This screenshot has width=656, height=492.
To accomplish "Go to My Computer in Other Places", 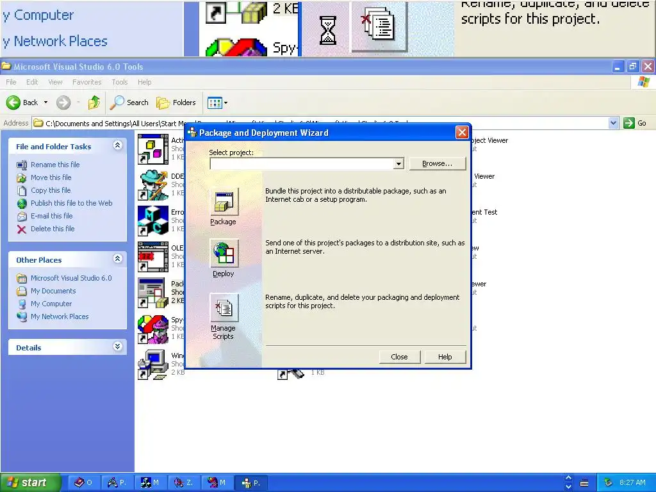I will [51, 304].
